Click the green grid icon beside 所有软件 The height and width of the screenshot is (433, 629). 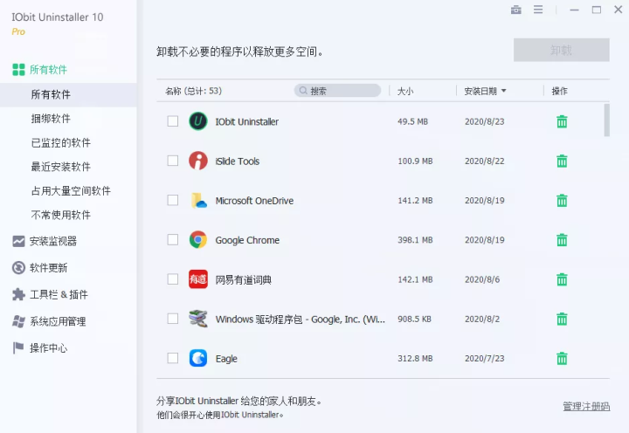[18, 69]
